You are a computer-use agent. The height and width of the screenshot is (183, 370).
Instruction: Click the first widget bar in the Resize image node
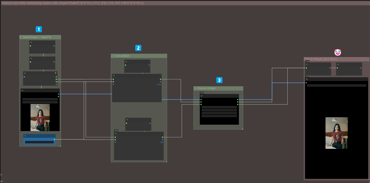pos(219,107)
